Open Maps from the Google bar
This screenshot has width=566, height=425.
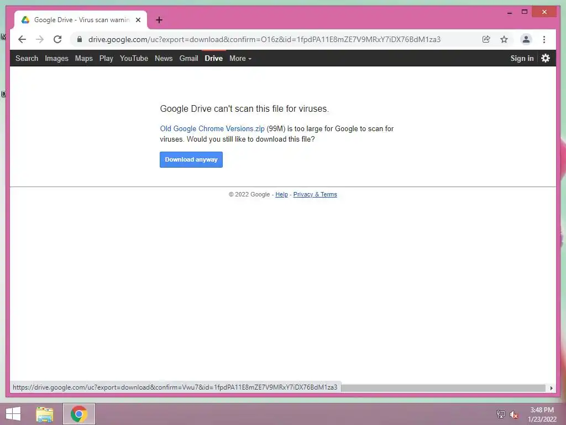click(84, 58)
